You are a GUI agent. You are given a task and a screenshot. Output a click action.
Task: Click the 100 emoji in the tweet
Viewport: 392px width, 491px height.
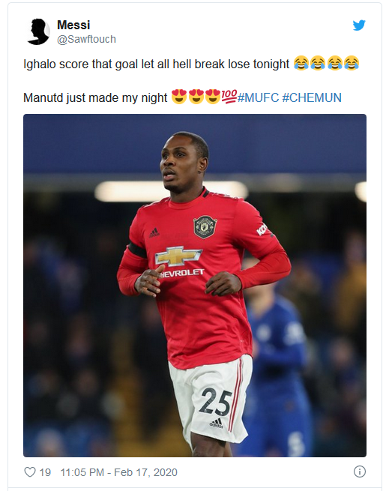[x=229, y=96]
